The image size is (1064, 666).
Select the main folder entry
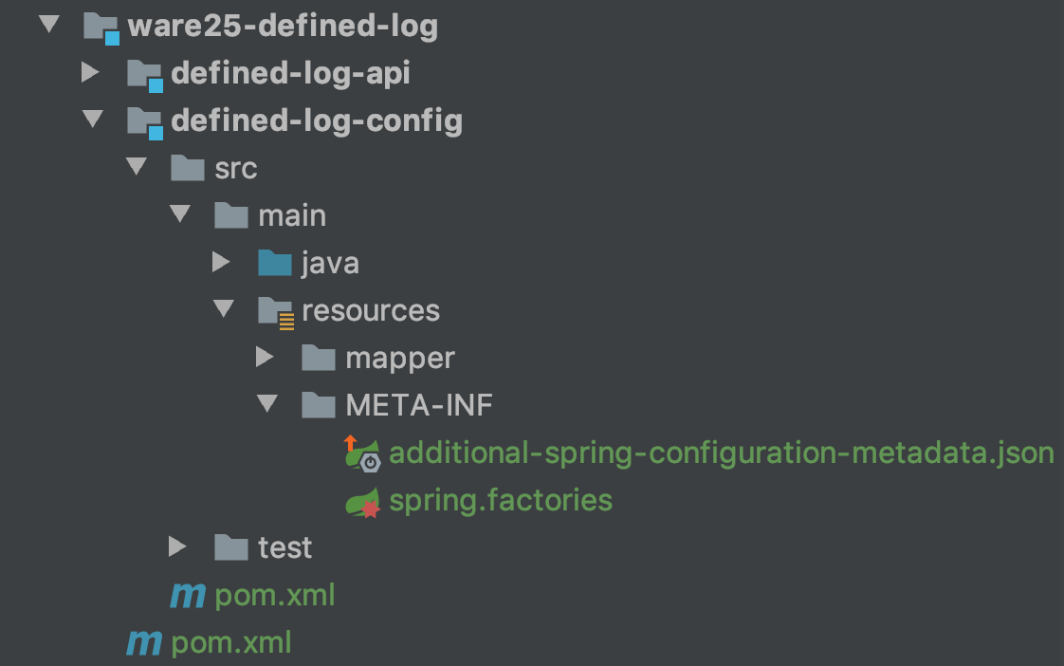pyautogui.click(x=292, y=215)
